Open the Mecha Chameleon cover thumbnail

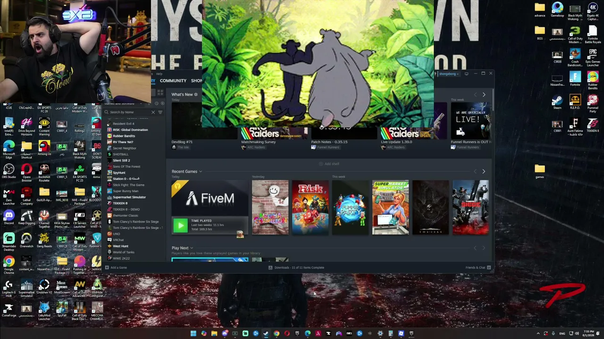tap(270, 207)
